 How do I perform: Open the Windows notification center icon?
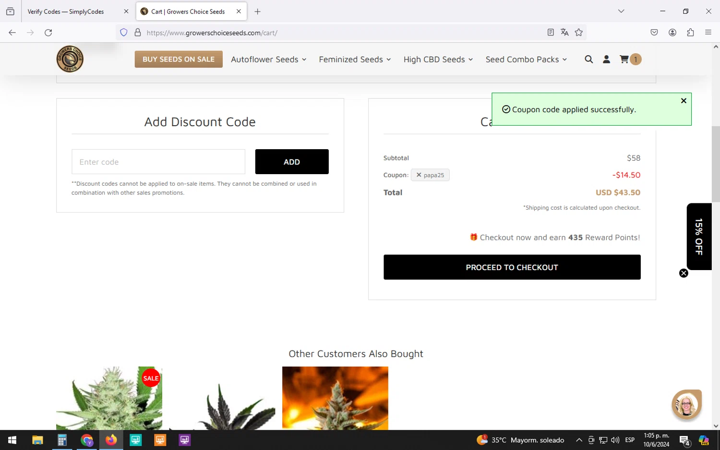pos(684,440)
